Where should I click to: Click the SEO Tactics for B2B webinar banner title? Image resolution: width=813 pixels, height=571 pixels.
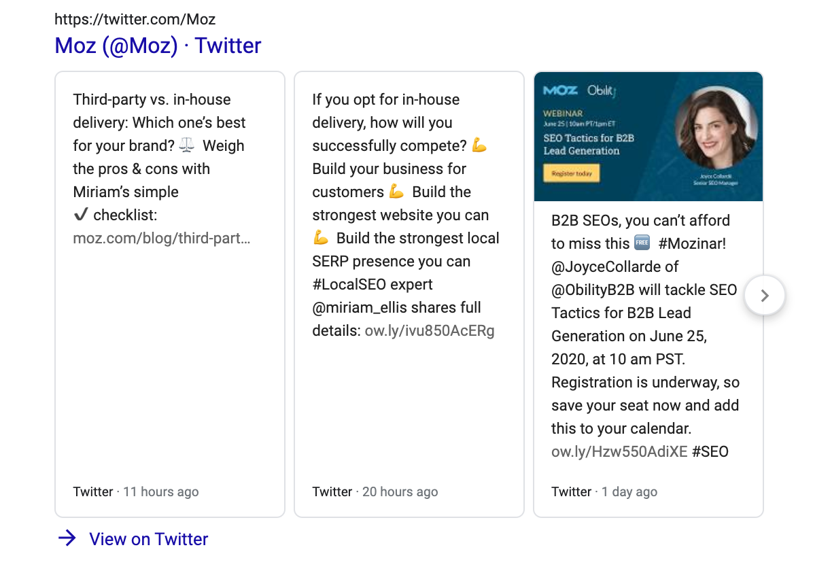click(x=588, y=144)
